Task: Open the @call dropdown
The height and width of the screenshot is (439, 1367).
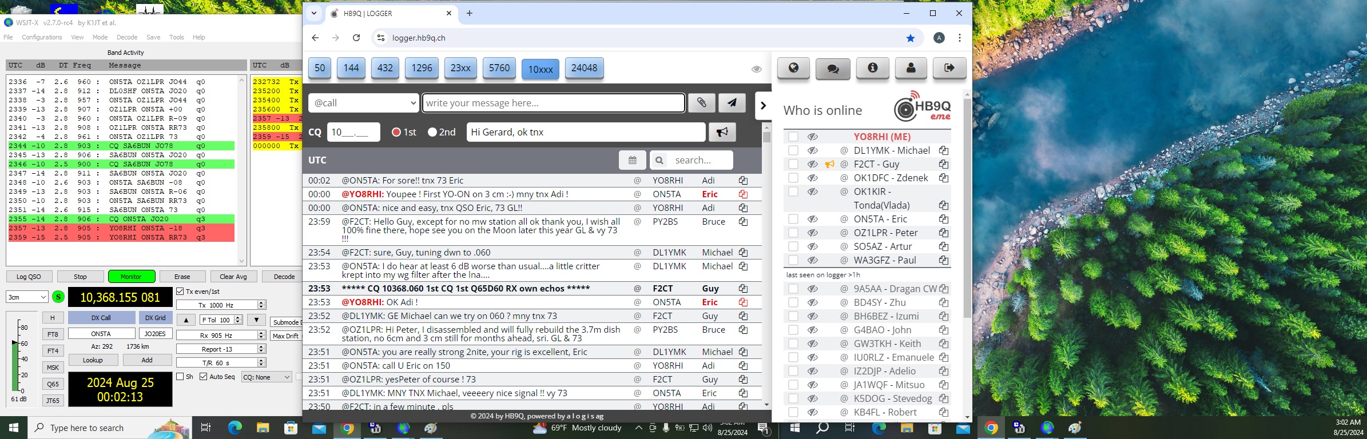Action: [x=364, y=103]
